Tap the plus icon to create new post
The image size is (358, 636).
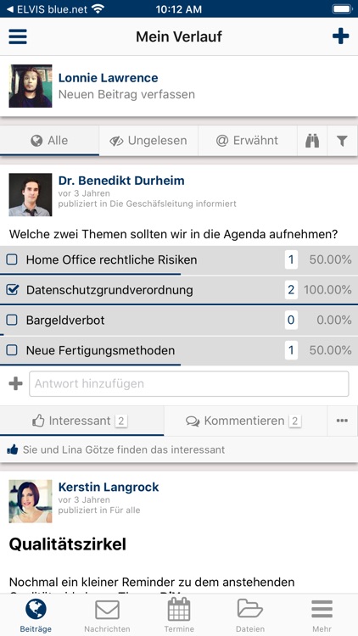click(340, 36)
